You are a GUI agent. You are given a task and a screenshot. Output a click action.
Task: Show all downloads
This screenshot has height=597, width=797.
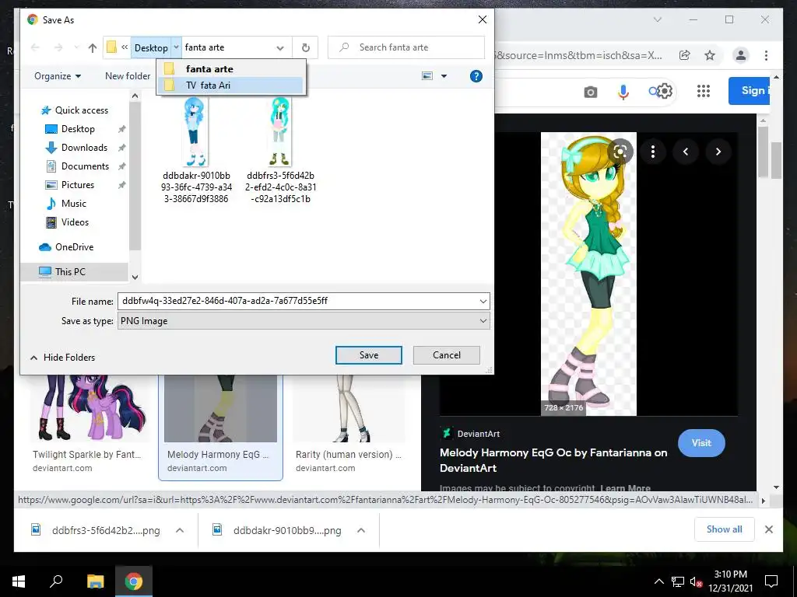click(725, 529)
